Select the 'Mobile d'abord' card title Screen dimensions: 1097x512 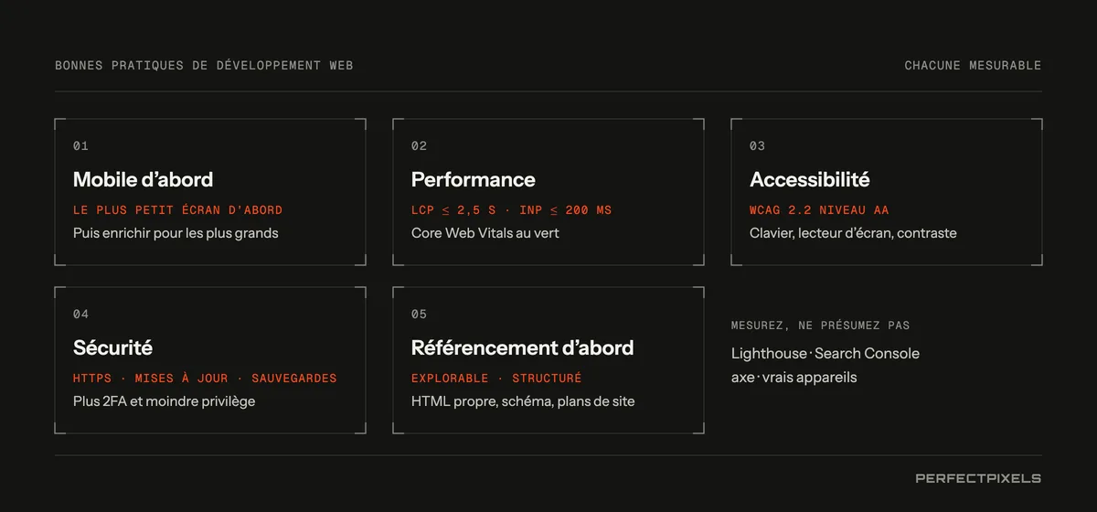point(143,179)
